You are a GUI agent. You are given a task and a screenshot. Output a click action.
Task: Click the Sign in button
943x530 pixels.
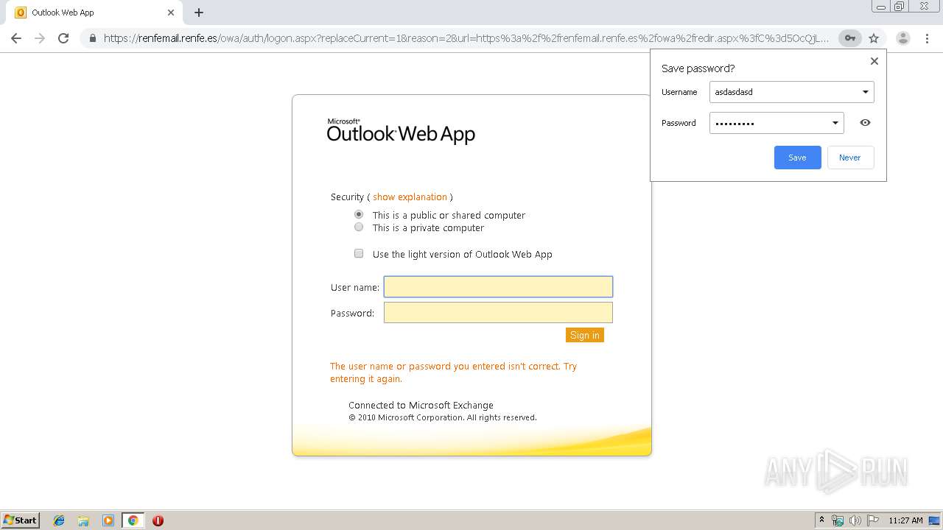[x=585, y=335]
